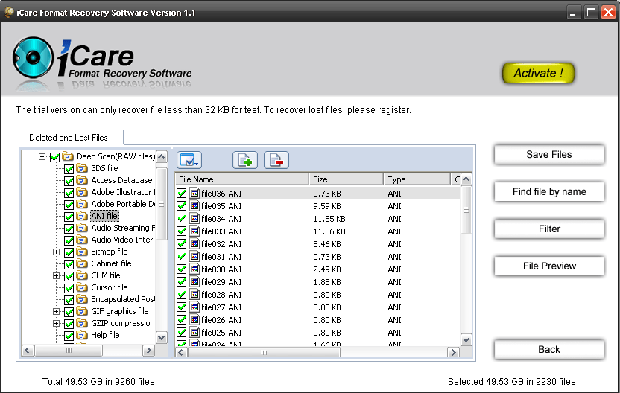Click the file icon of file035.ANI
This screenshot has width=620, height=393.
tap(194, 205)
